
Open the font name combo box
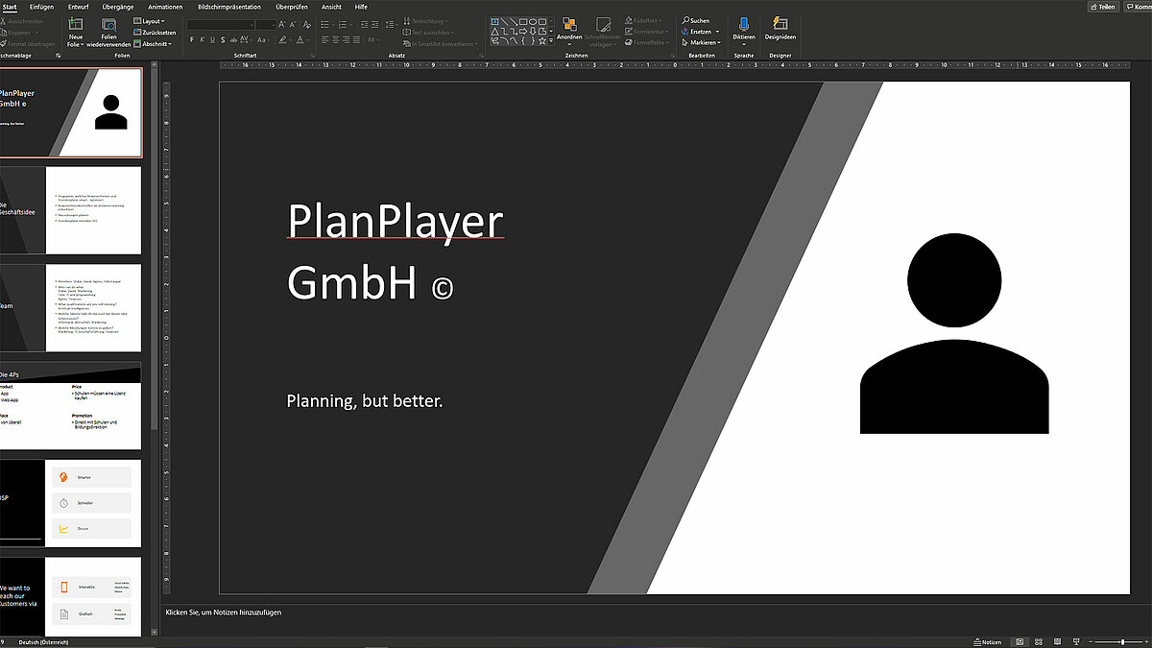click(x=221, y=25)
